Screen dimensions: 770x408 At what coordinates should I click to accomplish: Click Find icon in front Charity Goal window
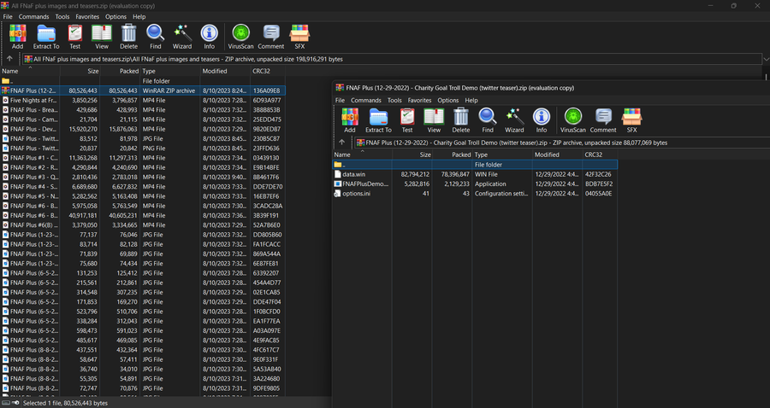pos(488,120)
